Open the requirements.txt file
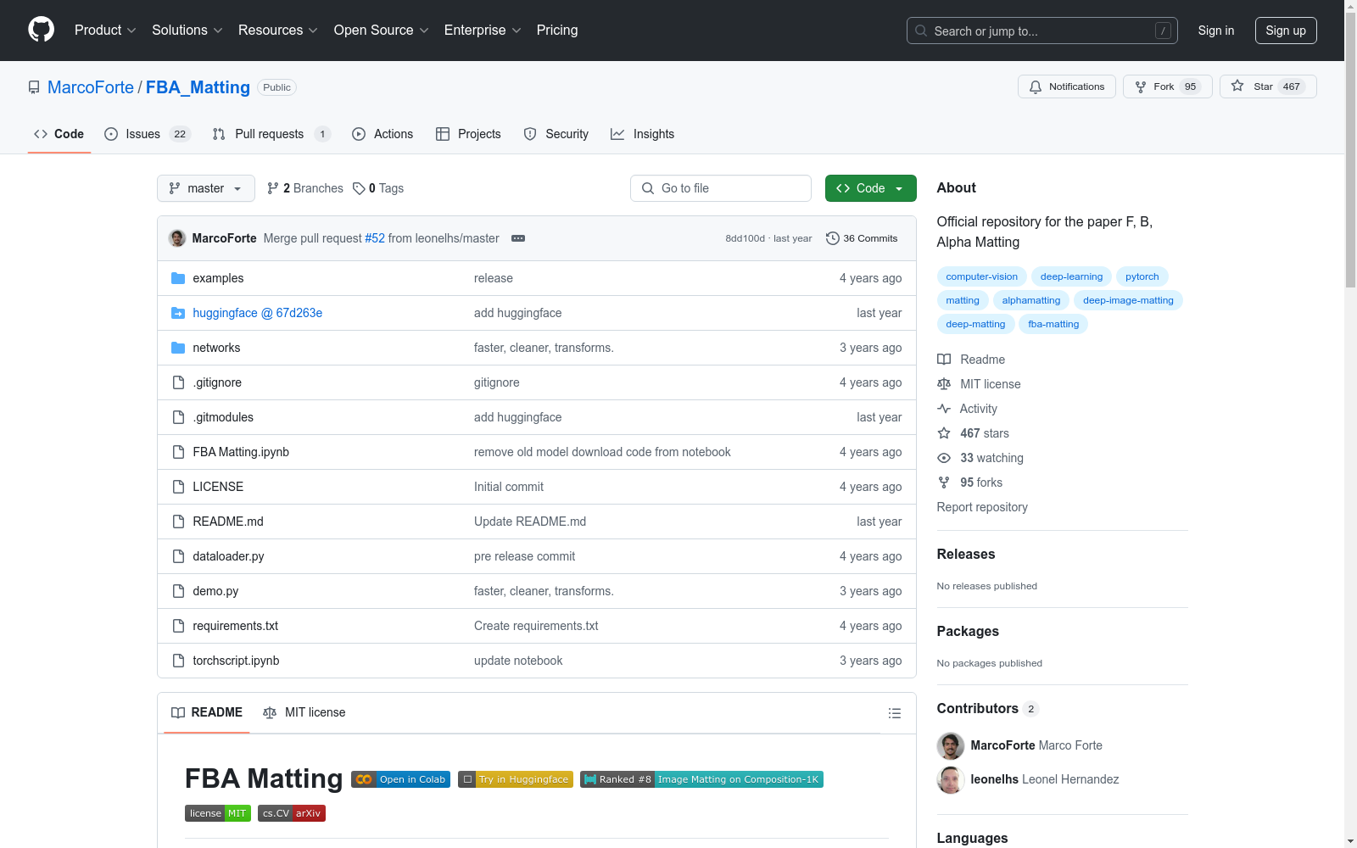This screenshot has height=848, width=1357. (x=235, y=626)
